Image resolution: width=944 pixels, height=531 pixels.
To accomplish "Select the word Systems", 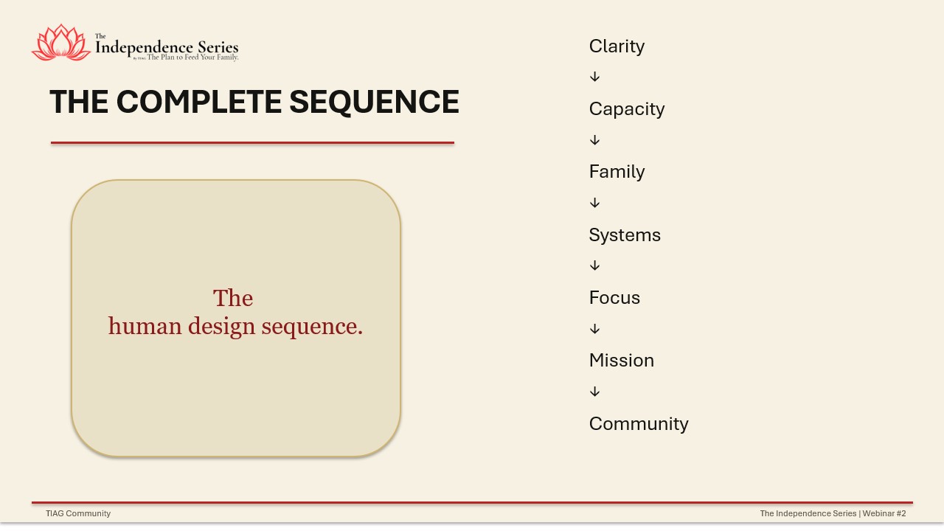I will coord(625,235).
